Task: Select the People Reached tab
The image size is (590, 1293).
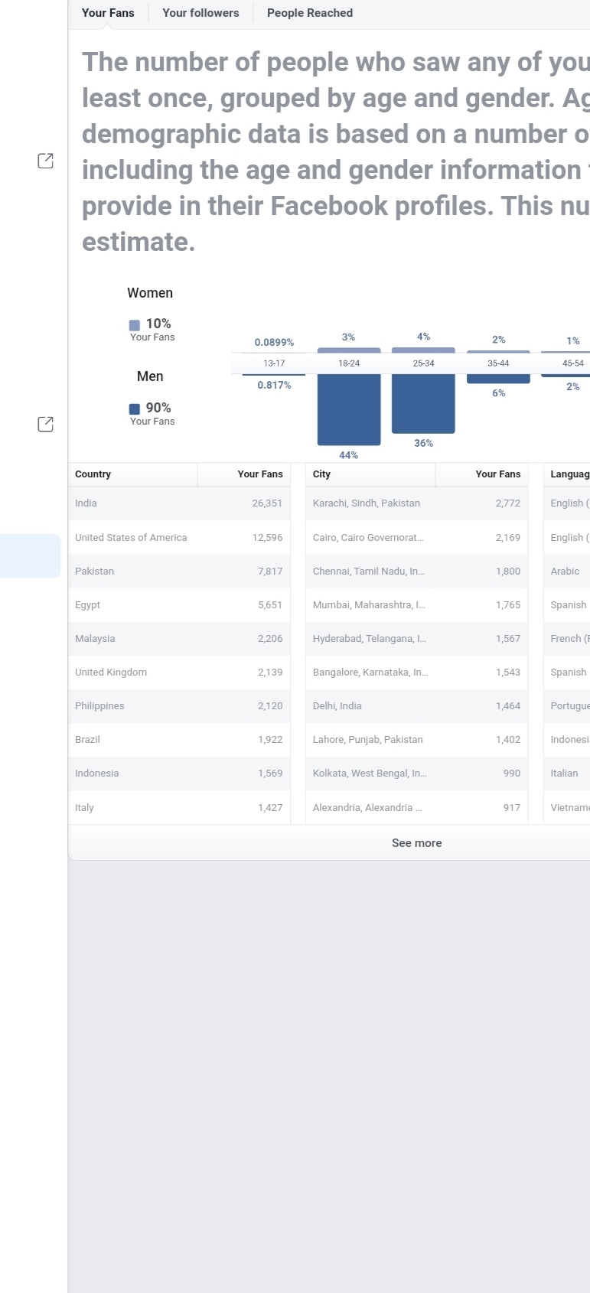Action: 310,13
